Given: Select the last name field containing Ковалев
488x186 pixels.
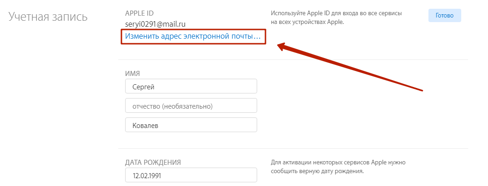Looking at the screenshot, I should click(x=191, y=125).
